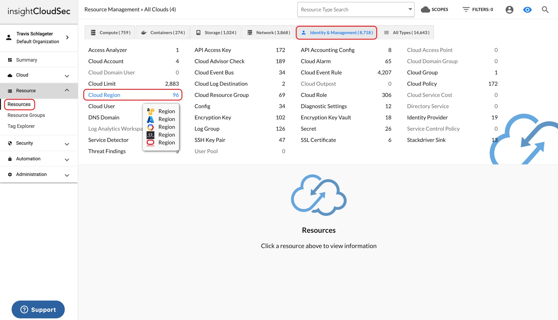
Task: Open the Identity Provider resource type
Action: 452,117
